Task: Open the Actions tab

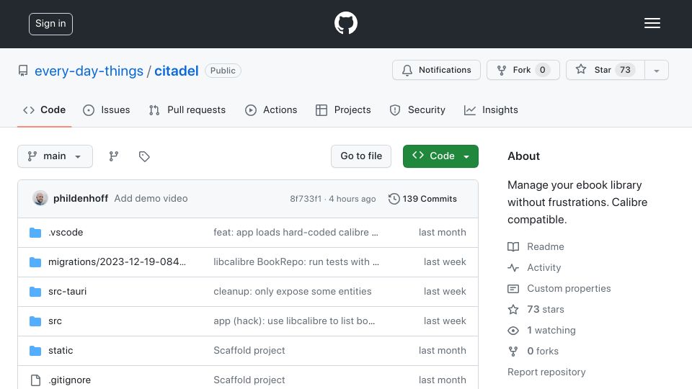Action: tap(271, 109)
